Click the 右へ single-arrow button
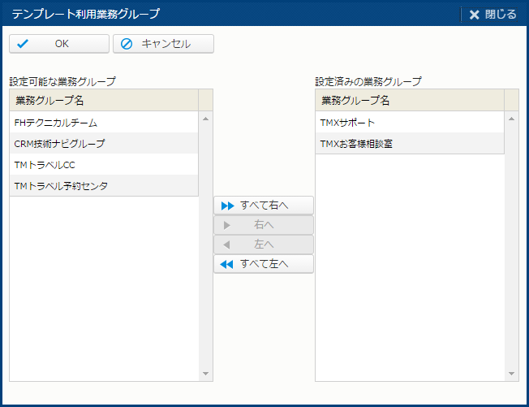Image resolution: width=529 pixels, height=407 pixels. coord(263,225)
